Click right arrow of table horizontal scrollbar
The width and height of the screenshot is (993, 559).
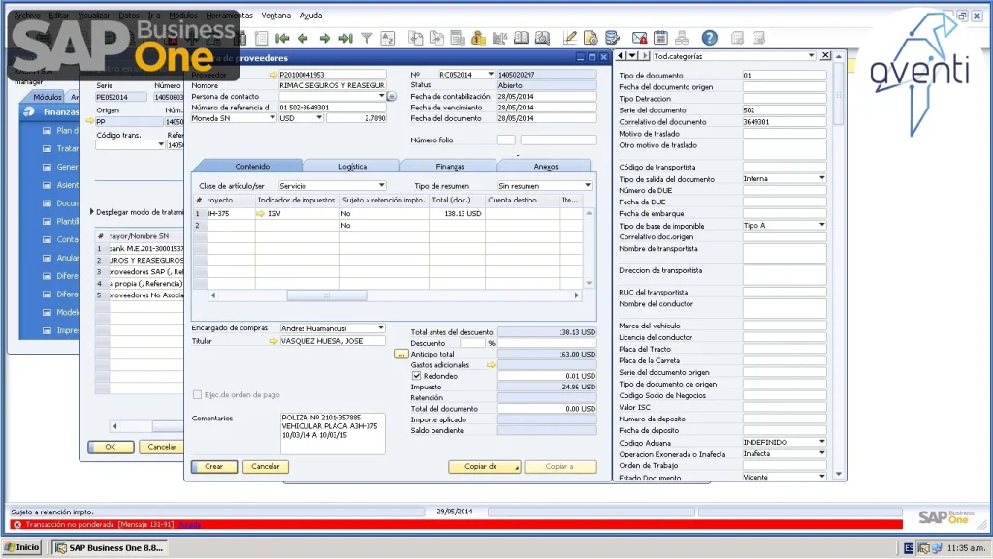pyautogui.click(x=576, y=295)
